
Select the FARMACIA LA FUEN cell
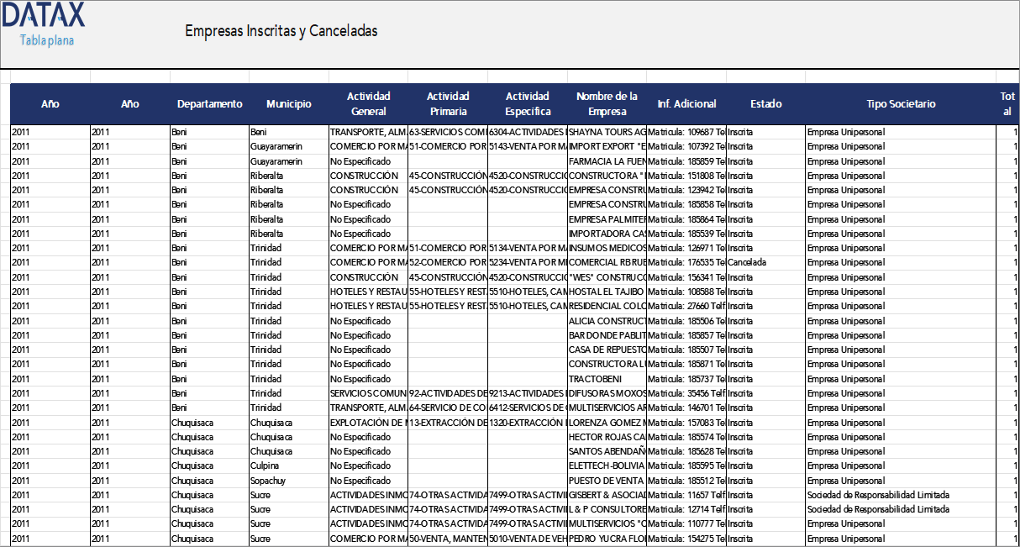(607, 161)
